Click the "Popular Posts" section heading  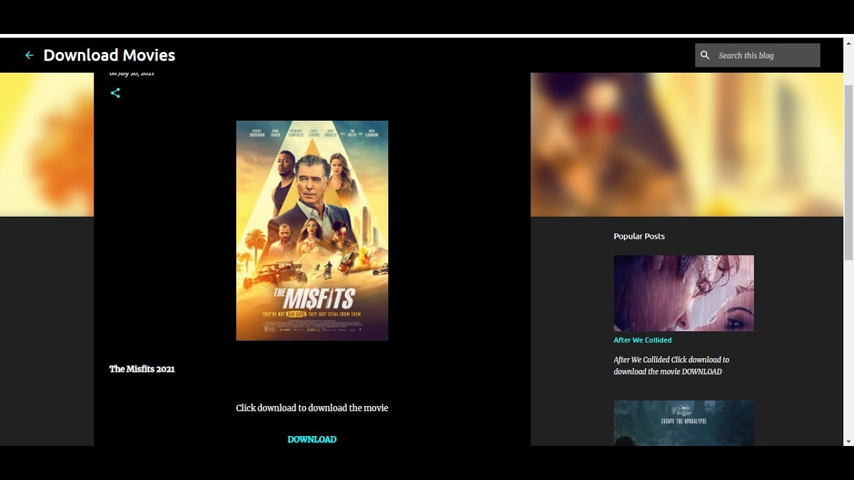coord(638,236)
